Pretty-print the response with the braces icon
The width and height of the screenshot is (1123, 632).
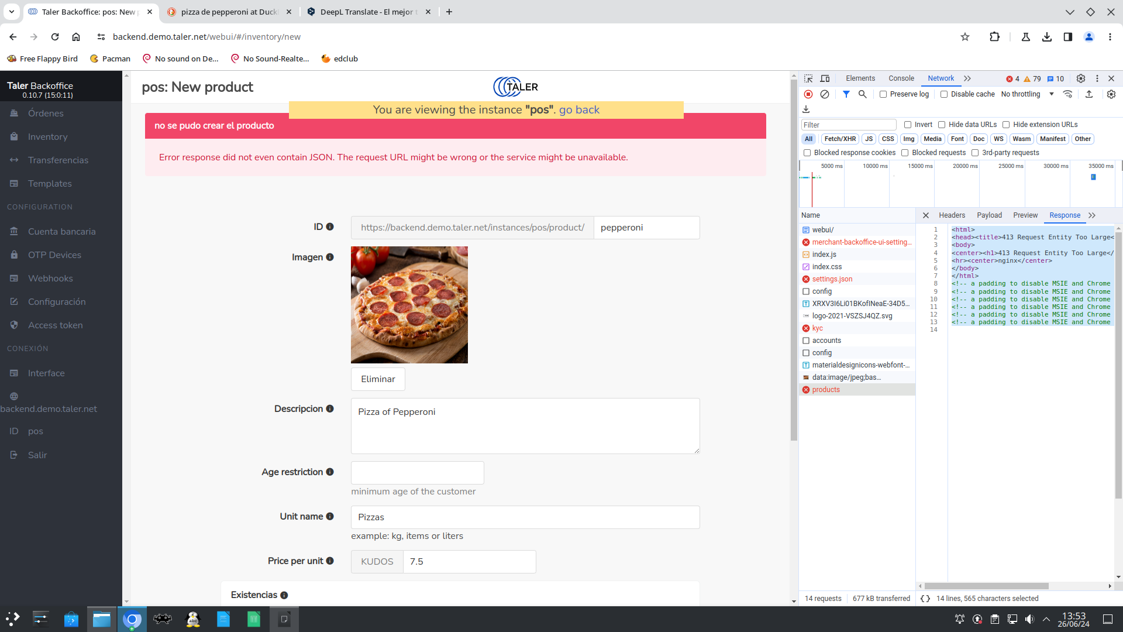(x=925, y=599)
